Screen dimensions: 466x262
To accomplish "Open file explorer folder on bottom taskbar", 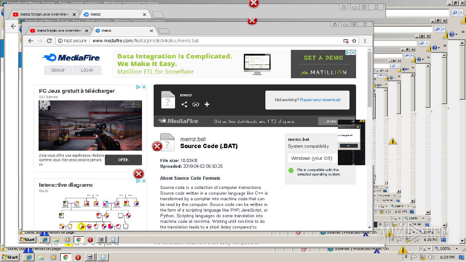I will click(x=41, y=257).
